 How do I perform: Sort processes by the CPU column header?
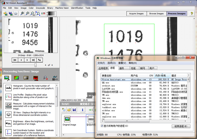tap(151, 76)
